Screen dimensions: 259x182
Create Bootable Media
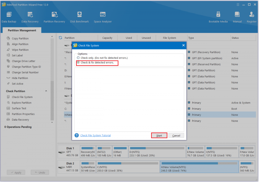(218, 17)
